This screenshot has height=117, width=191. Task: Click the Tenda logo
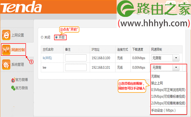point(21,7)
